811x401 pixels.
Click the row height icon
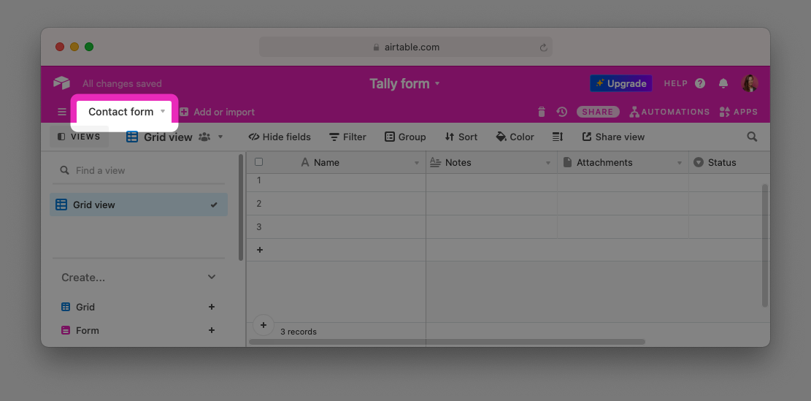click(558, 137)
